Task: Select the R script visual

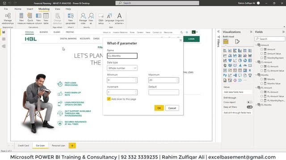Action: click(x=250, y=70)
